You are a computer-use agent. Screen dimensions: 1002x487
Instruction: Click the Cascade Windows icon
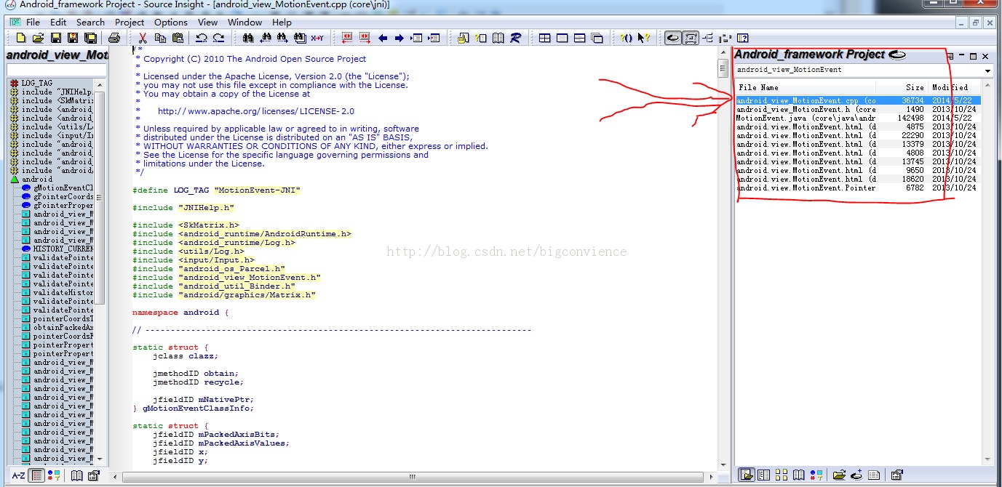tap(597, 38)
